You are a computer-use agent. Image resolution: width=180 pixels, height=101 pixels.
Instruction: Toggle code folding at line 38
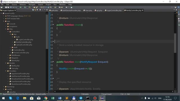pos(53,62)
